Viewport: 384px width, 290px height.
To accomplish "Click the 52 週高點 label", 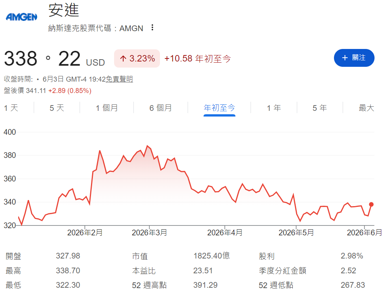I will click(x=149, y=285).
